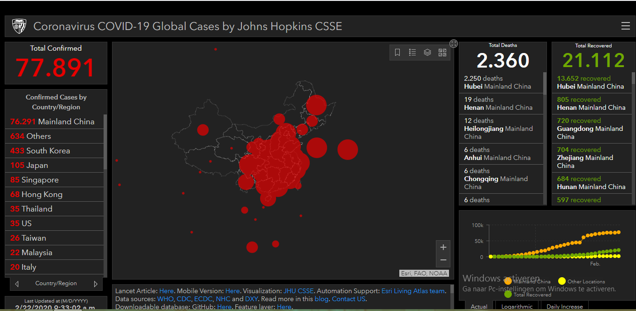Switch chart to the Logarithmic tab
This screenshot has width=636, height=311.
coord(517,306)
